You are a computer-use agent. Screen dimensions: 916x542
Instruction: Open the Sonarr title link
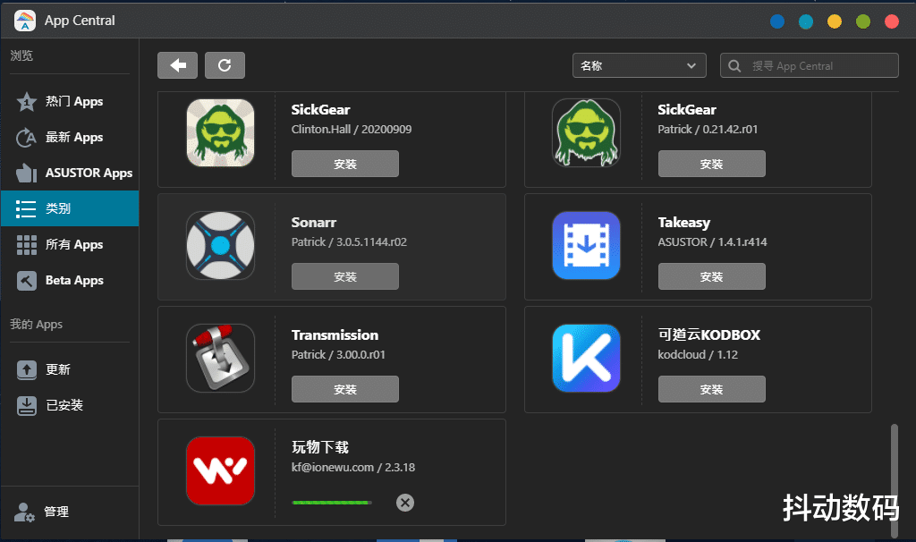(314, 223)
